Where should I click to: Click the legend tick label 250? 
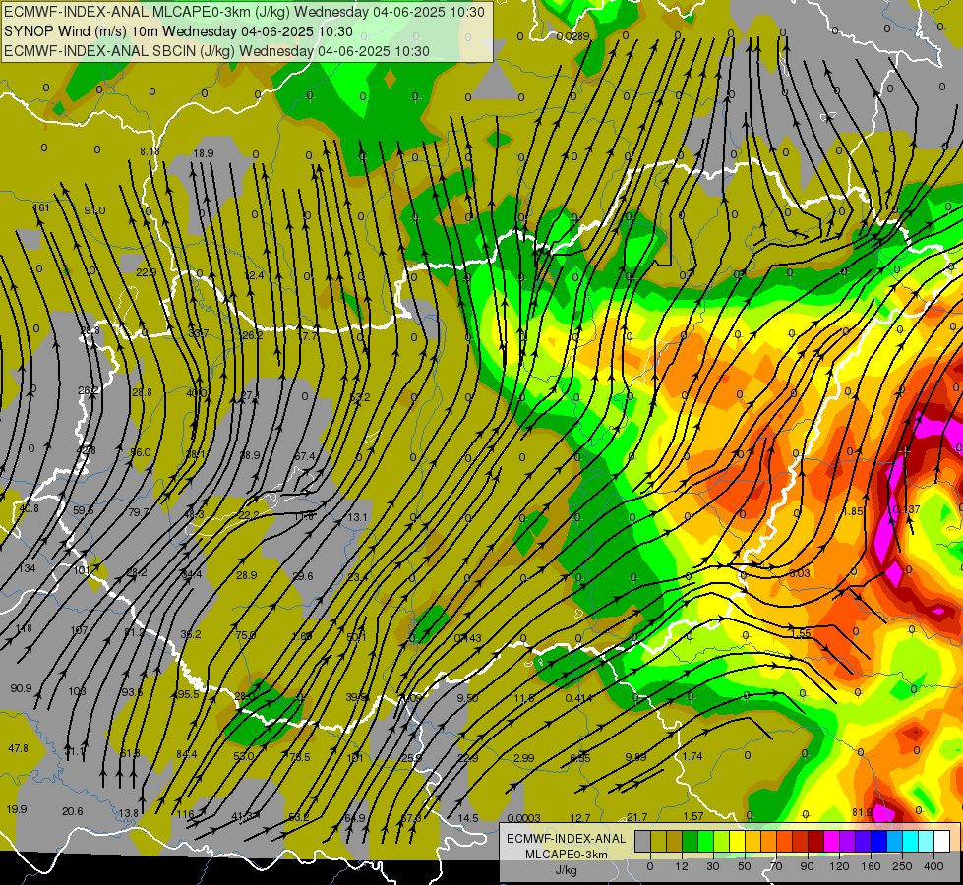coord(902,866)
